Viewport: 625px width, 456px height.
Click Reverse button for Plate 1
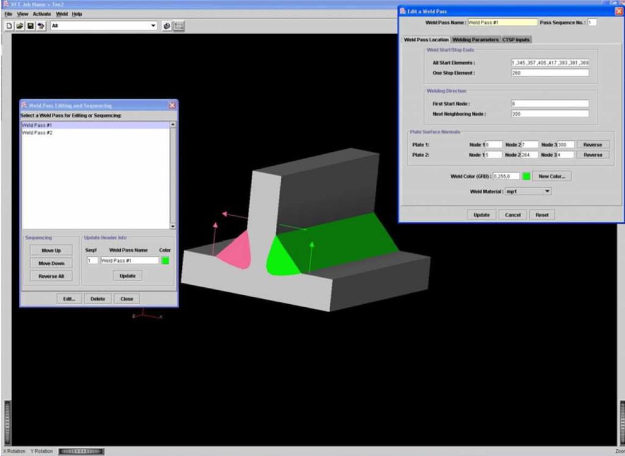pos(593,144)
